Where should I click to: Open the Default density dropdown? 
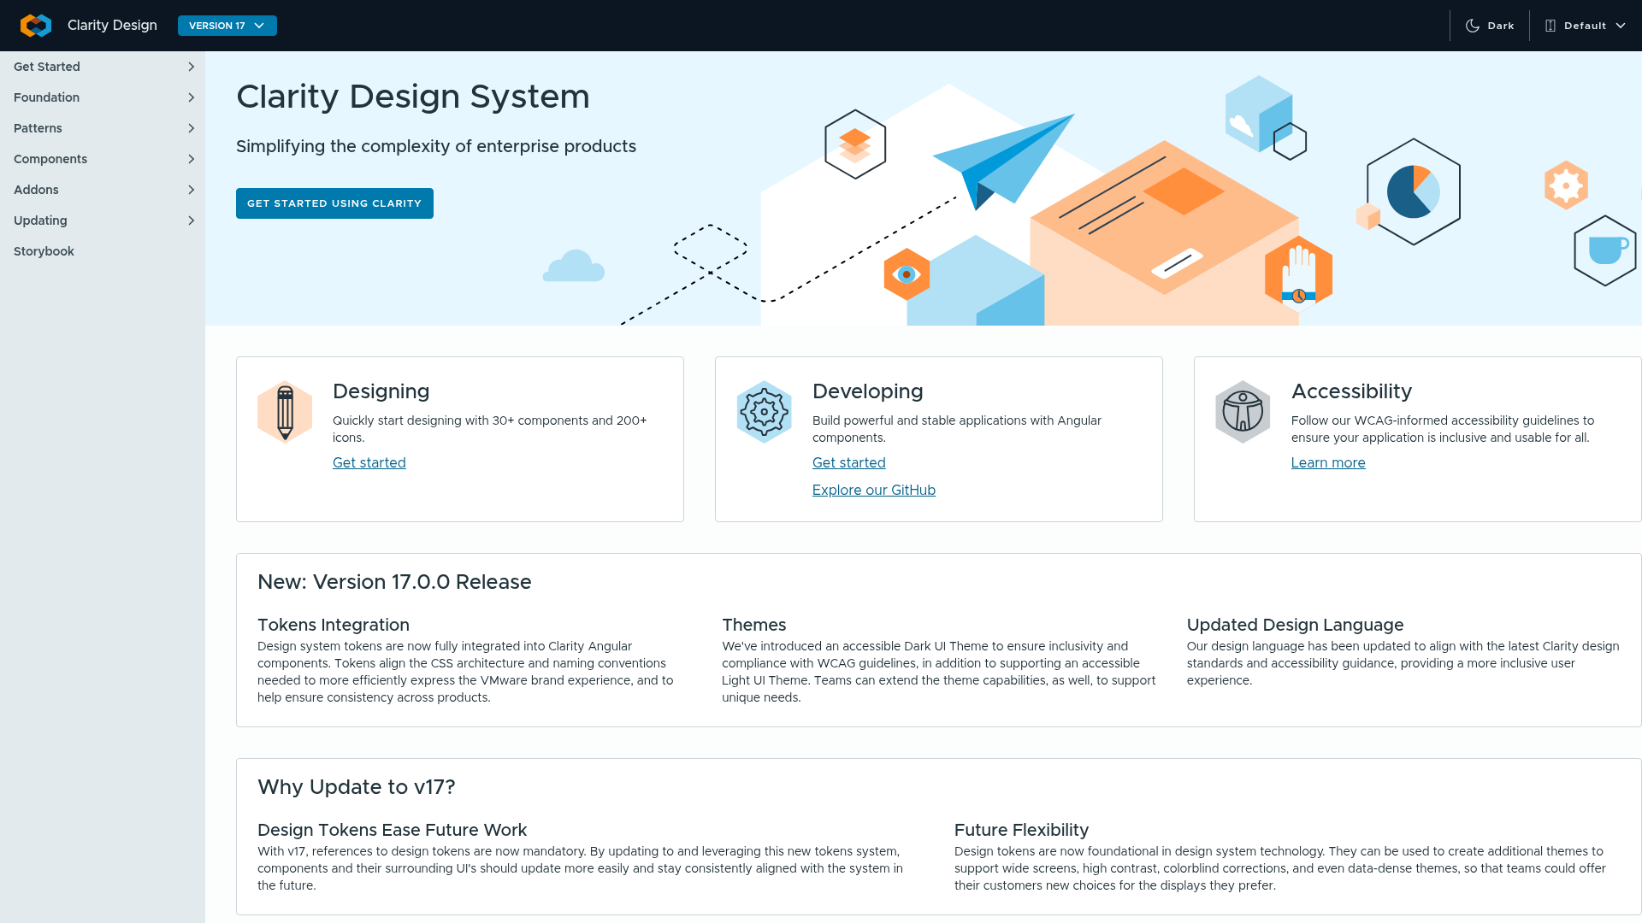(1586, 26)
